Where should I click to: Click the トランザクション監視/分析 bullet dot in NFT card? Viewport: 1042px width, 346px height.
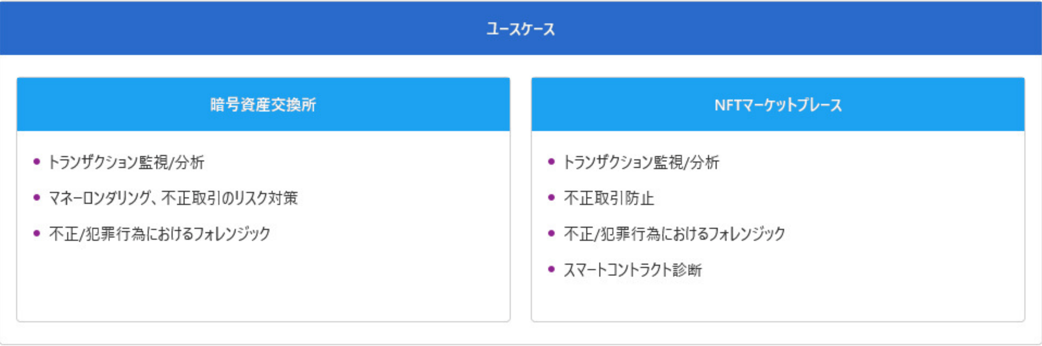pyautogui.click(x=551, y=162)
